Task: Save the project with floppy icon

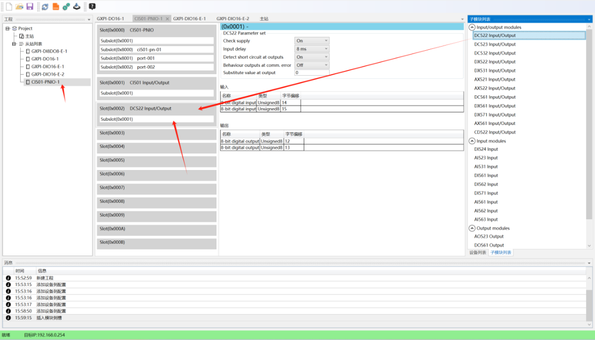Action: click(30, 6)
